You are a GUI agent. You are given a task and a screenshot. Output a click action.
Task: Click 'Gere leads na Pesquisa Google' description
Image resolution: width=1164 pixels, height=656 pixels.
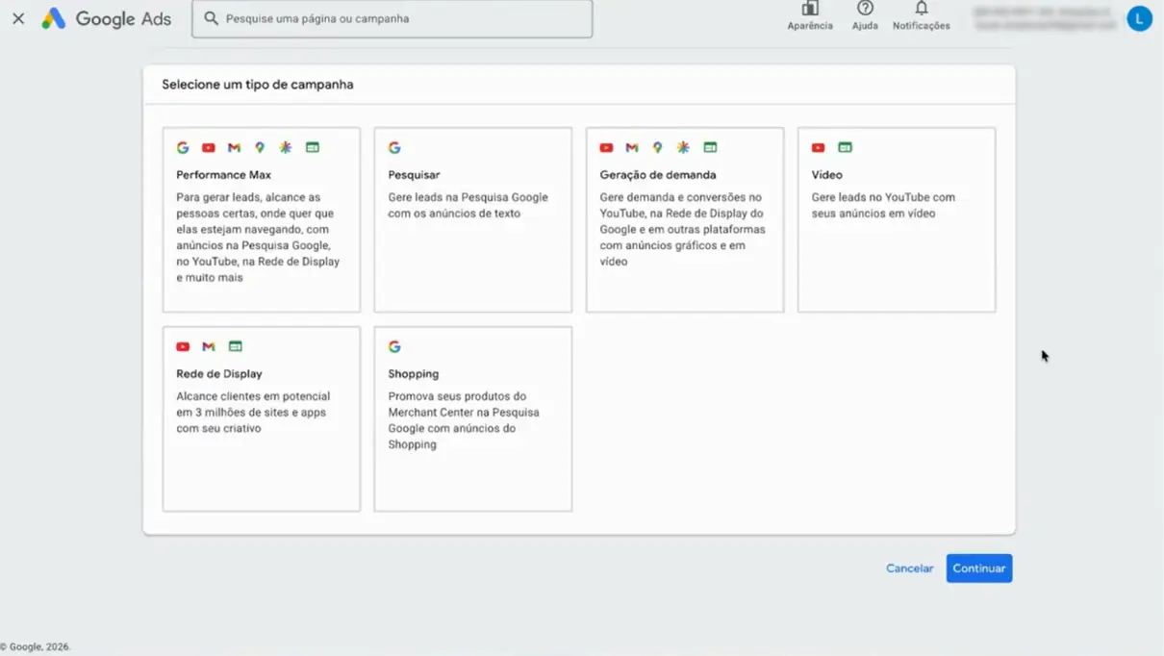(x=468, y=205)
